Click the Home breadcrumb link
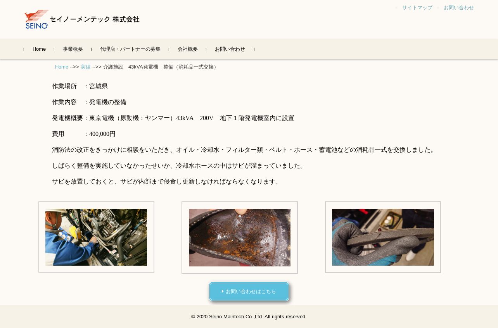Screen dimensions: 498x328 click(x=62, y=67)
